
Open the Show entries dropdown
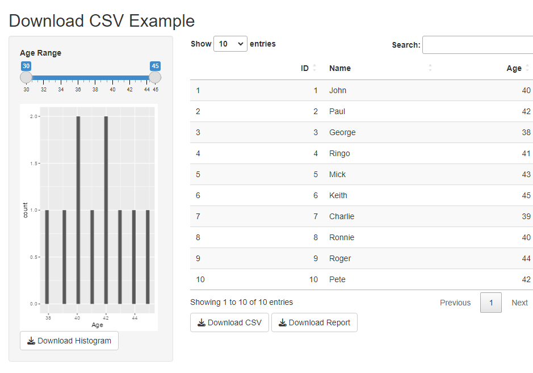point(230,44)
